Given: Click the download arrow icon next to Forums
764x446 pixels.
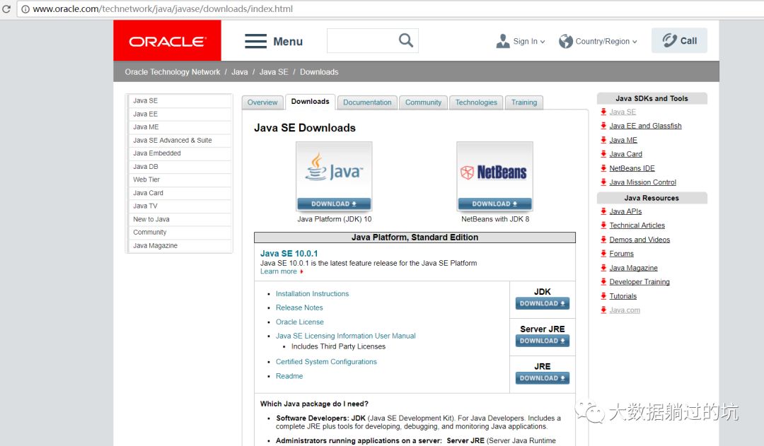Looking at the screenshot, I should [603, 254].
